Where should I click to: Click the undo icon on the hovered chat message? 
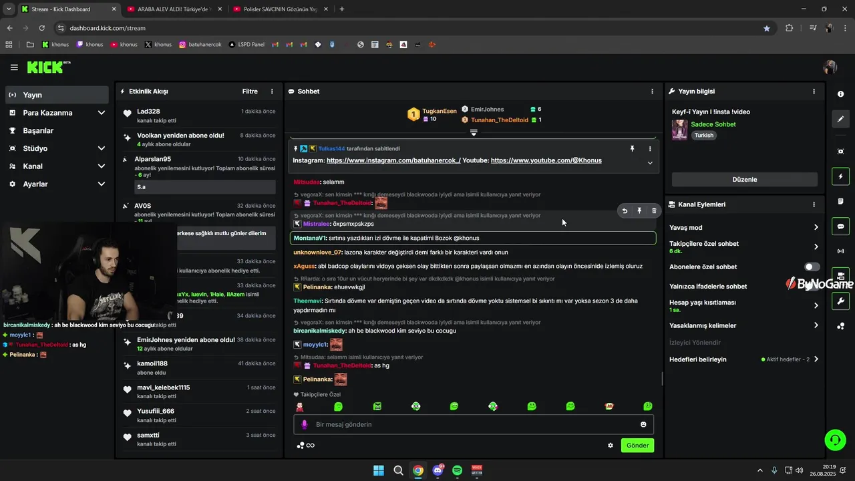625,210
